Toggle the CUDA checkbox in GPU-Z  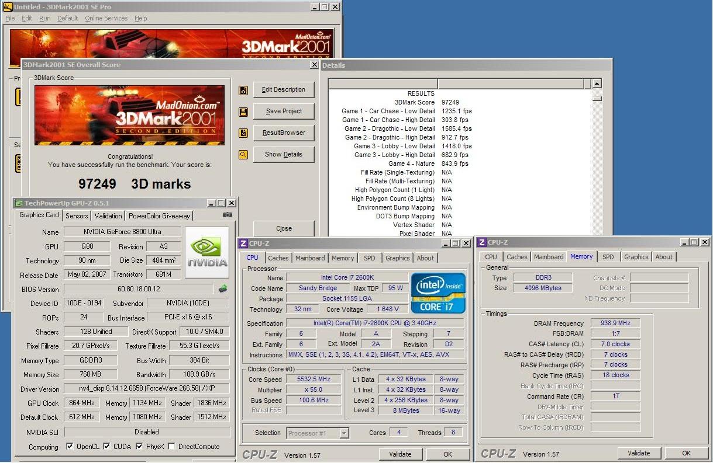(107, 447)
